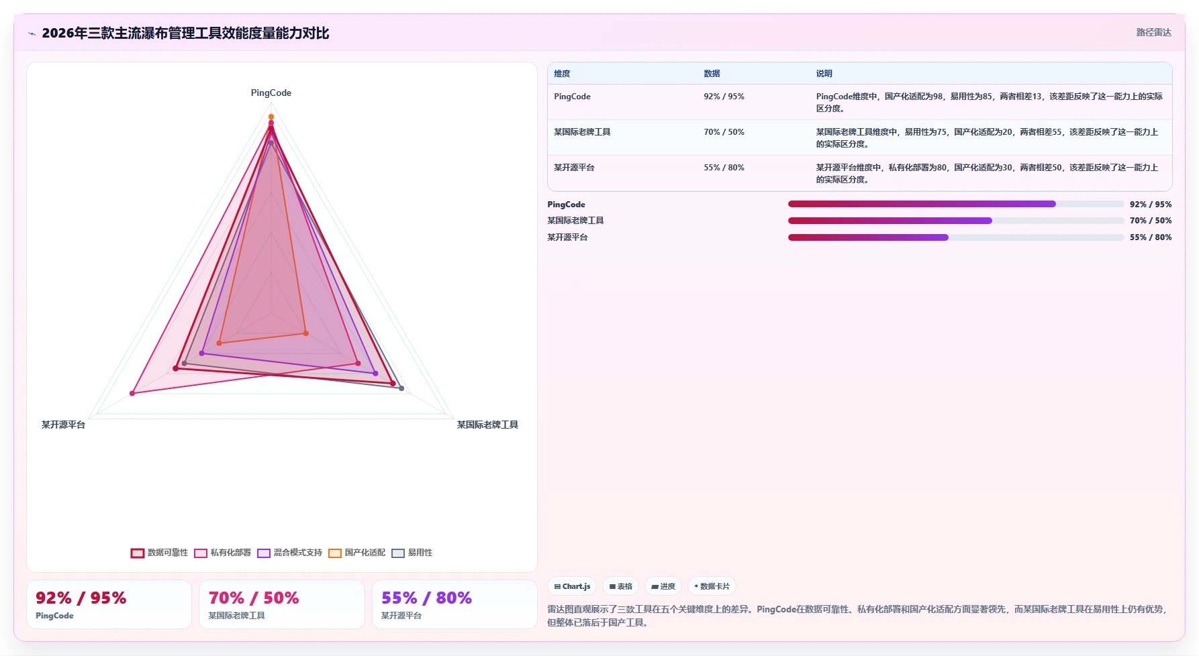The width and height of the screenshot is (1199, 656).
Task: Select the 数据卡片 tag
Action: [712, 586]
